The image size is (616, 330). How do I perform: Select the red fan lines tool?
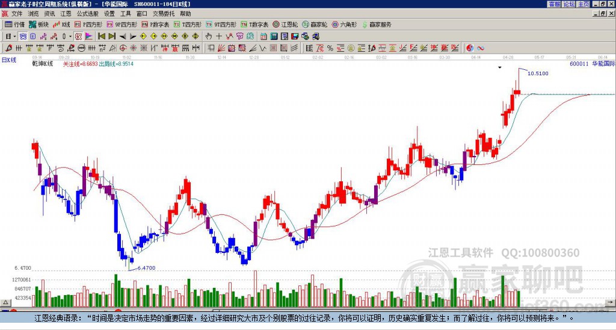click(x=221, y=48)
